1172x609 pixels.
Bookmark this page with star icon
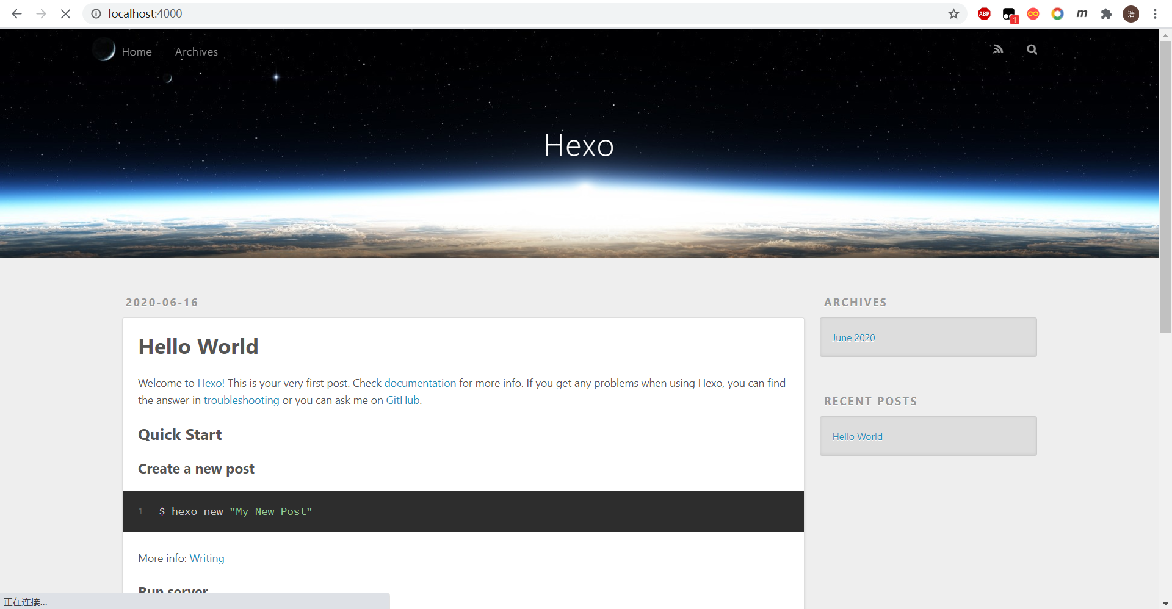coord(953,14)
